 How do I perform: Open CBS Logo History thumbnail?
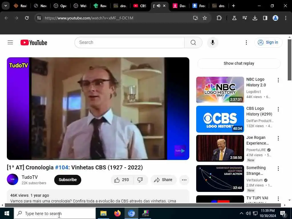[x=220, y=119]
